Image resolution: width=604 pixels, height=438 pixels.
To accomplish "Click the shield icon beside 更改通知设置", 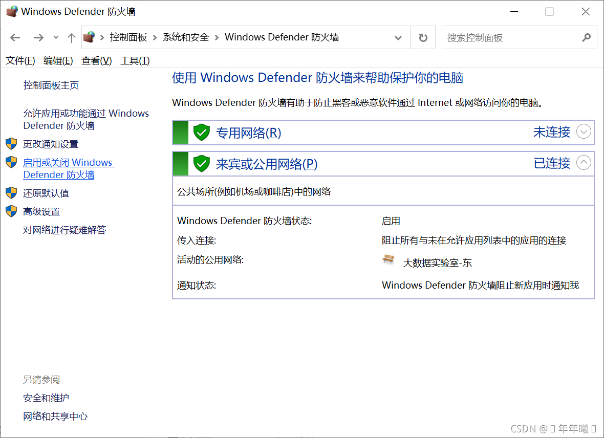I will (12, 144).
